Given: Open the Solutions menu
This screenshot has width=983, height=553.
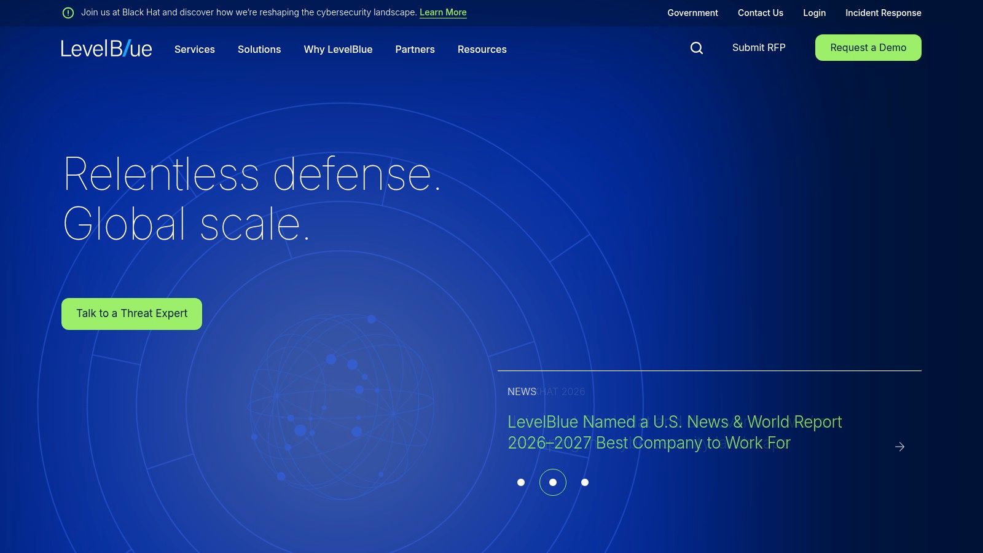Looking at the screenshot, I should click(259, 49).
